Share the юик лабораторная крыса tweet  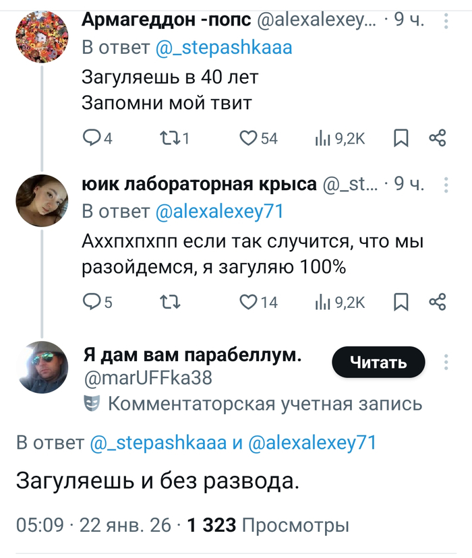pyautogui.click(x=438, y=303)
